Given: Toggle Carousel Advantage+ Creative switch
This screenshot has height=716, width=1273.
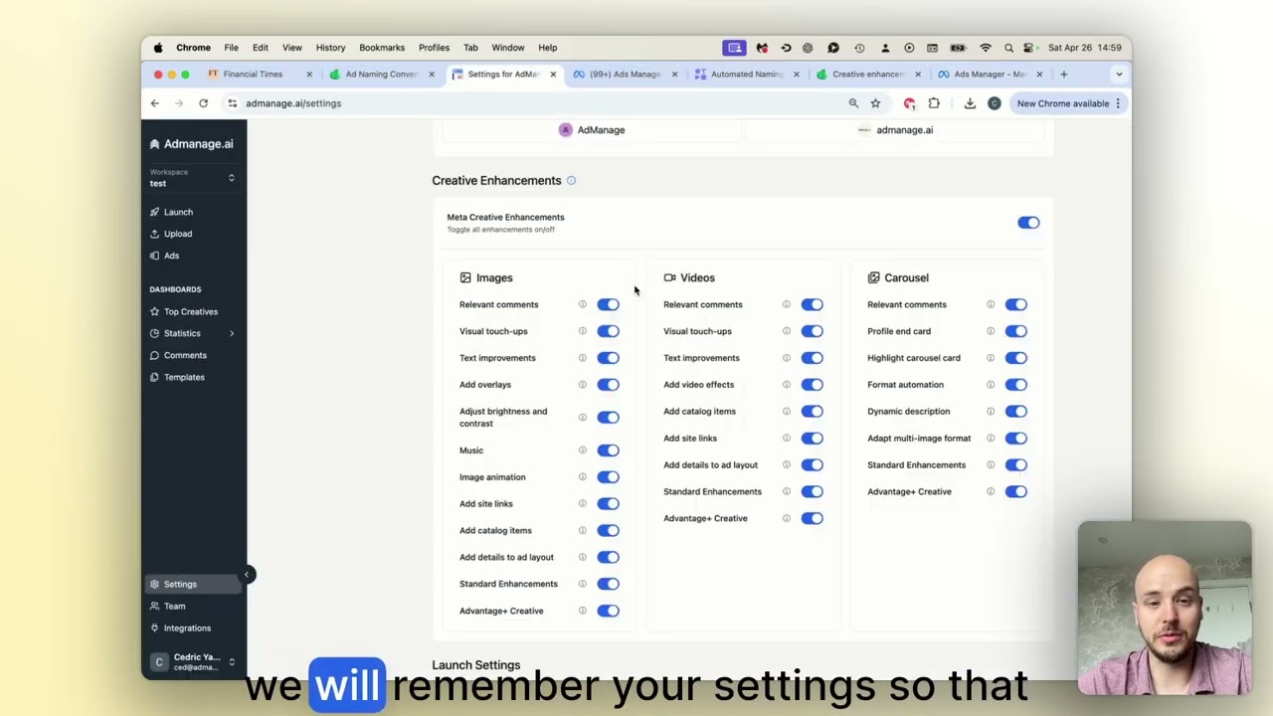Looking at the screenshot, I should [1015, 491].
